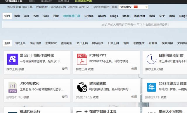This screenshot has width=187, height=113.
Task: Select the 微信 search tab
Action: (x=172, y=16)
